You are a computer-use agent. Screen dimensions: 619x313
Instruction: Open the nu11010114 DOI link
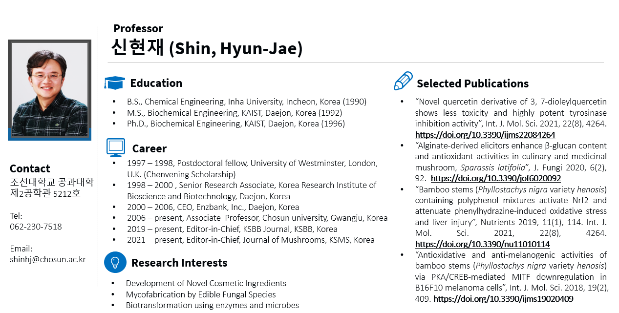[483, 244]
